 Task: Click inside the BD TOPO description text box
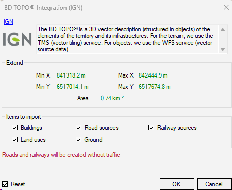point(127,40)
